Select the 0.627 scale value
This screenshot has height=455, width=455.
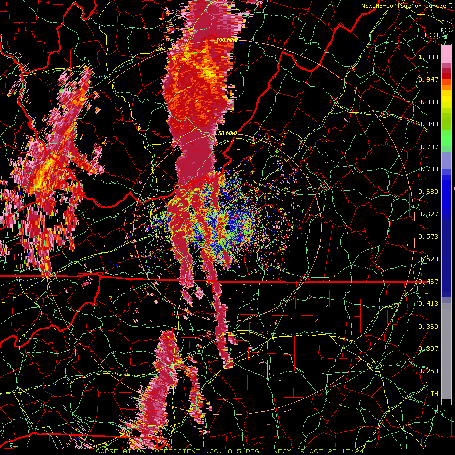click(428, 214)
